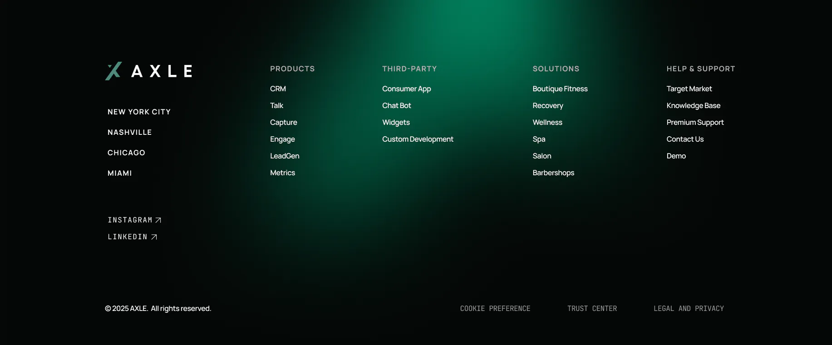
Task: Open Legal and Privacy page
Action: coord(689,308)
